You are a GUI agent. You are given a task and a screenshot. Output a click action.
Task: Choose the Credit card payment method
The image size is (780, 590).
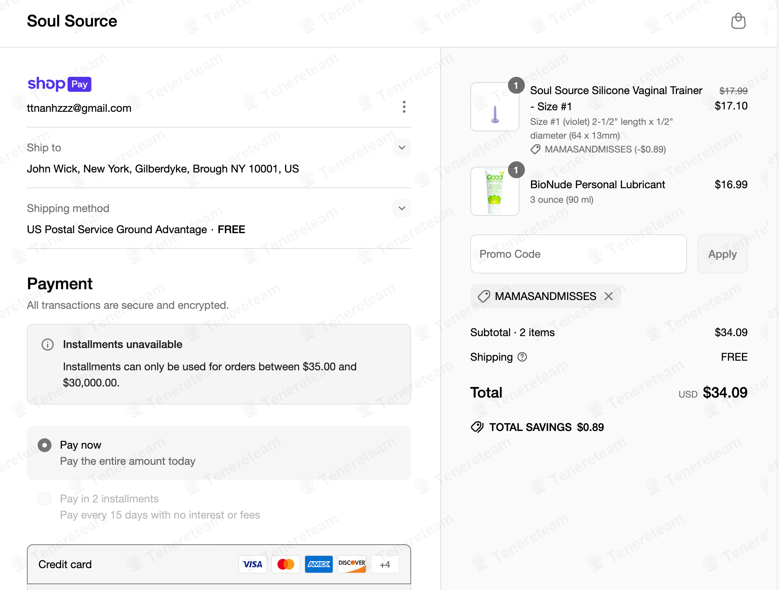[65, 564]
